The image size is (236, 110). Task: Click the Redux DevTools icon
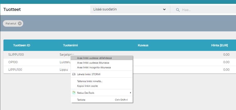(x=74, y=93)
